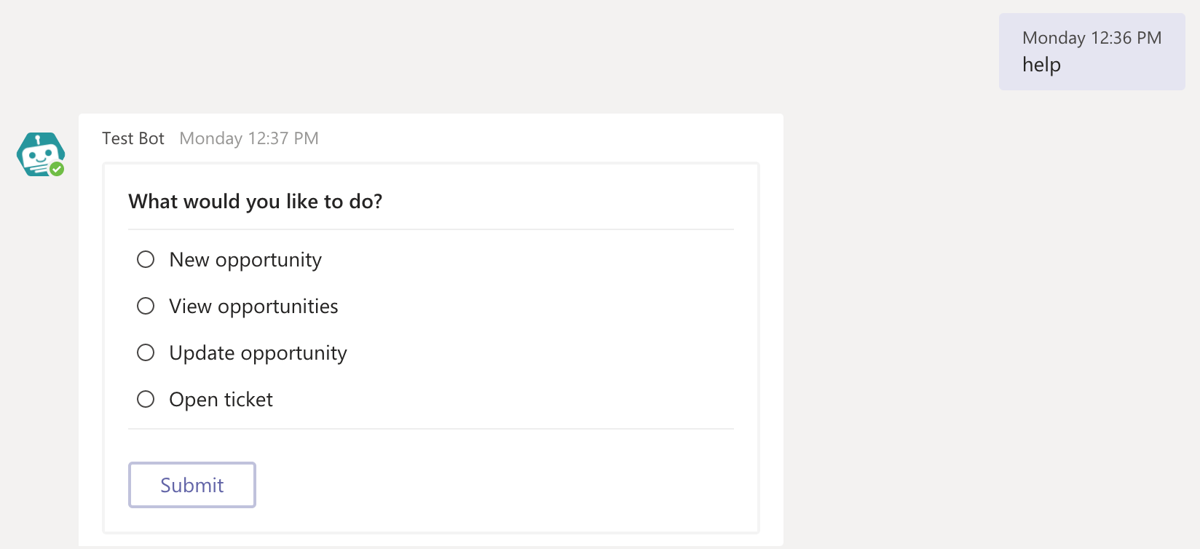Click the "View opportunities" option label
The image size is (1200, 549).
(253, 307)
